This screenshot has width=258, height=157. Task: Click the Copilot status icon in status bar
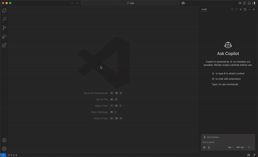click(249, 155)
